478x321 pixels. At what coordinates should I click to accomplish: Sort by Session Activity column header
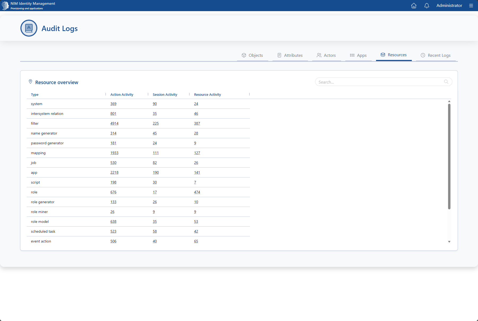click(x=165, y=94)
